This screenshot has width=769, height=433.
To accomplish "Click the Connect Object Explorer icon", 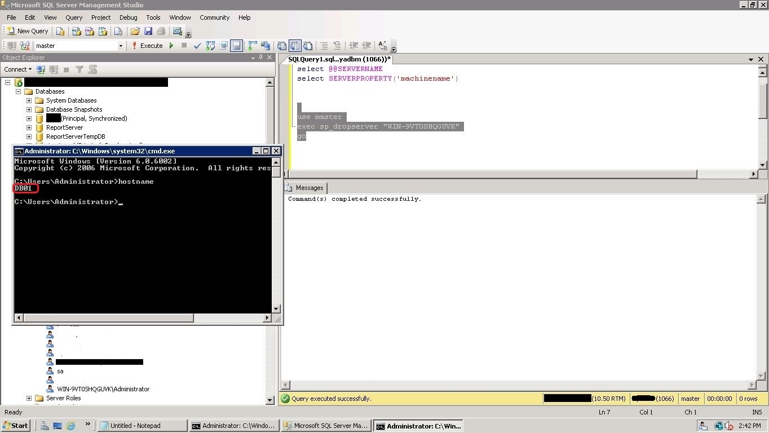I will [41, 69].
